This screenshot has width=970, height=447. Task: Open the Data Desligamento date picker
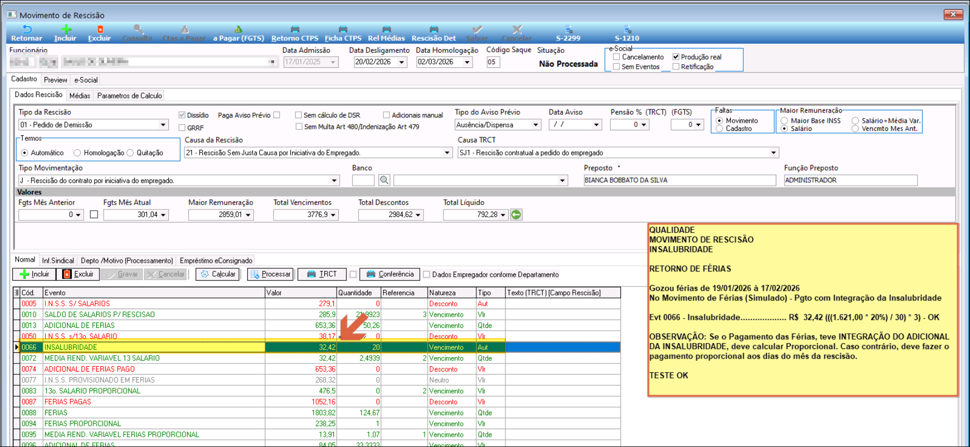click(x=401, y=62)
